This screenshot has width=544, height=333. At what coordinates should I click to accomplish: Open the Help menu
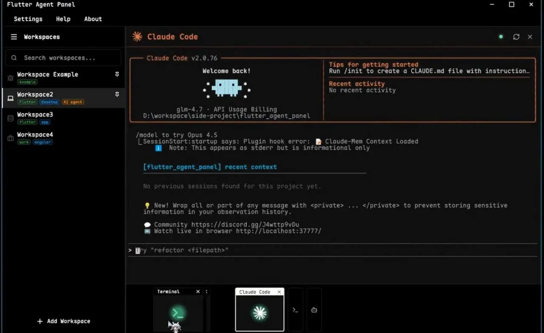(x=63, y=19)
